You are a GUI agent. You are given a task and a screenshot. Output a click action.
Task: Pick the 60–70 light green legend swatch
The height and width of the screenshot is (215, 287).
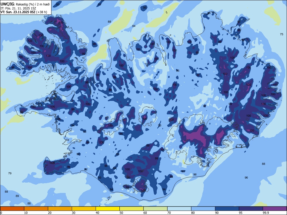point(155,209)
